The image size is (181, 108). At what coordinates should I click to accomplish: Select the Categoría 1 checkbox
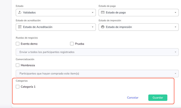coord(18,87)
